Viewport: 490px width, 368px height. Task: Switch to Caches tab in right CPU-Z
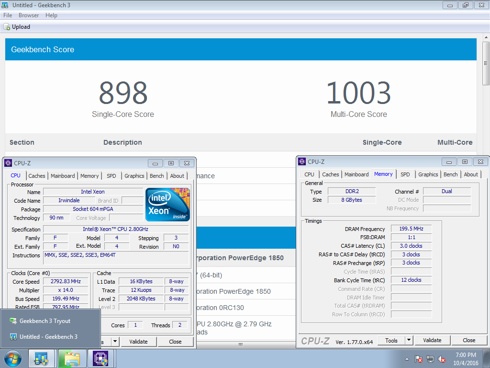pyautogui.click(x=331, y=174)
